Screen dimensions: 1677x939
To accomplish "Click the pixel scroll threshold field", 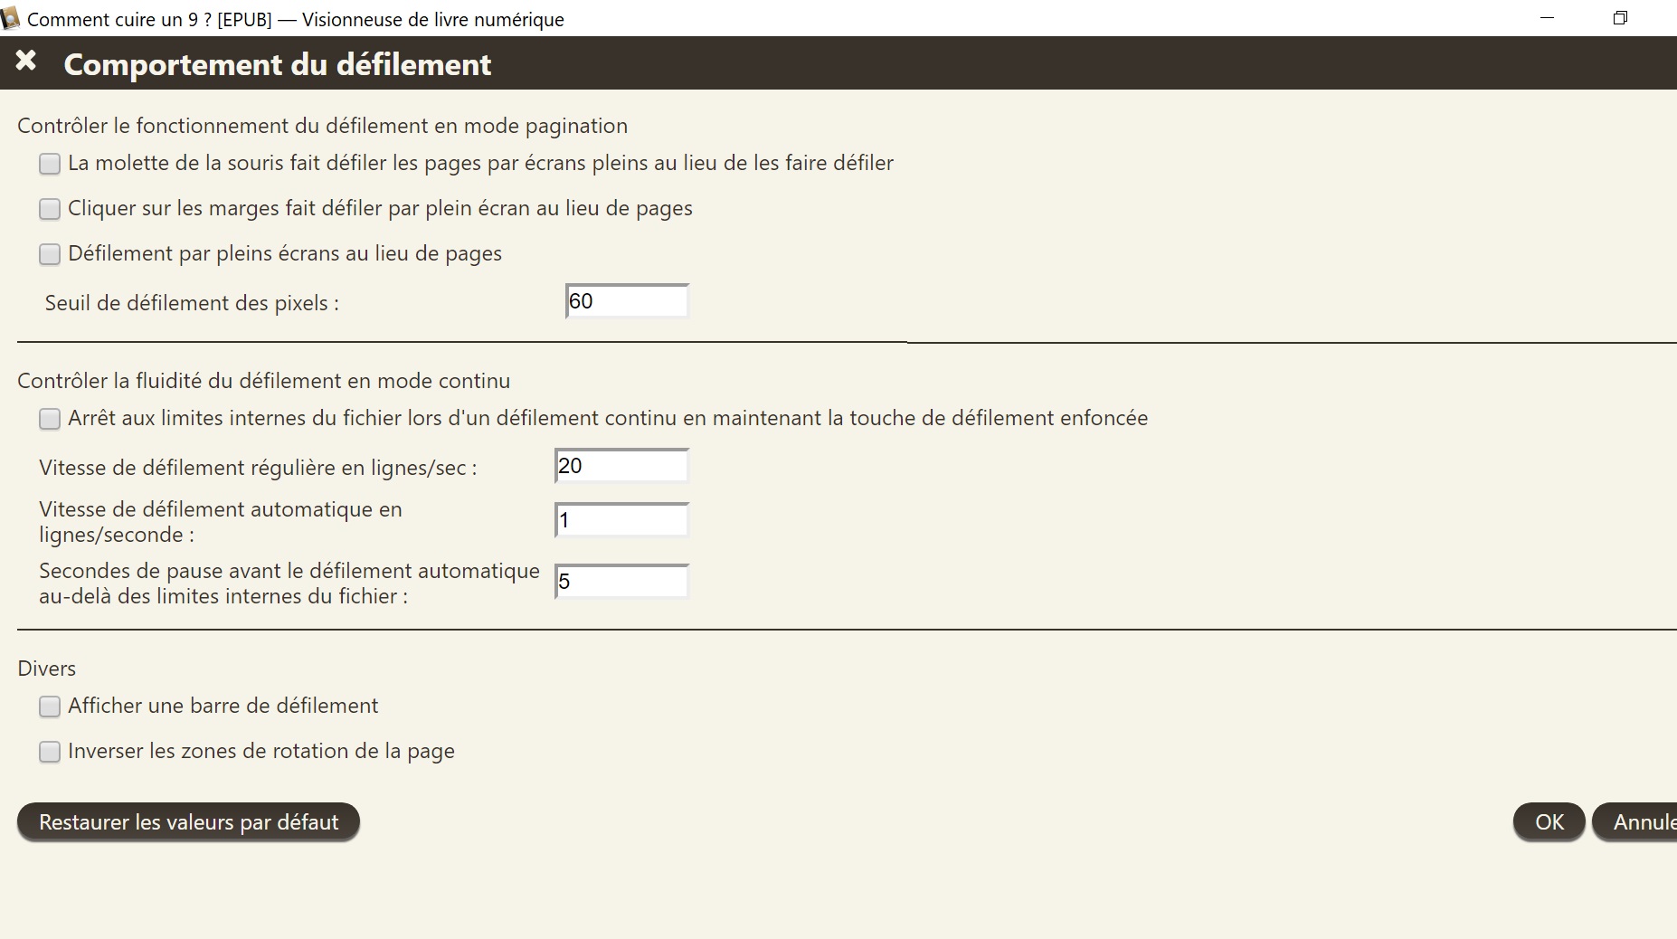I will [x=627, y=301].
